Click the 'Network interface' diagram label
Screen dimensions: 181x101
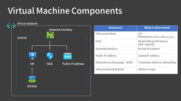[61, 30]
